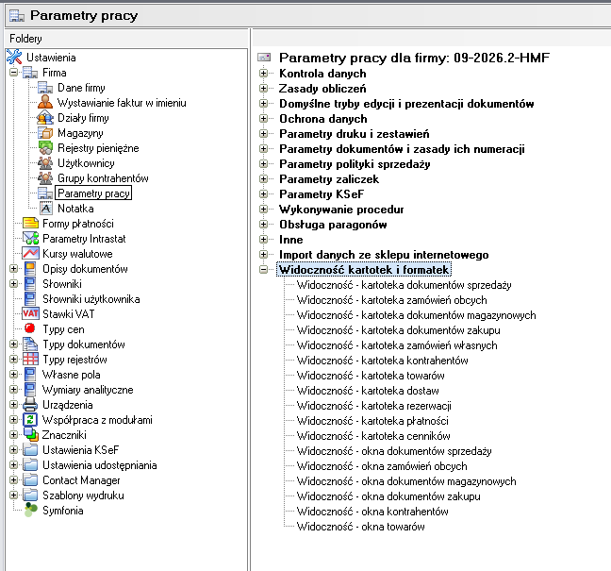This screenshot has height=571, width=611.
Task: Open Widoczność - kartoteka kontrahentów
Action: pyautogui.click(x=382, y=361)
